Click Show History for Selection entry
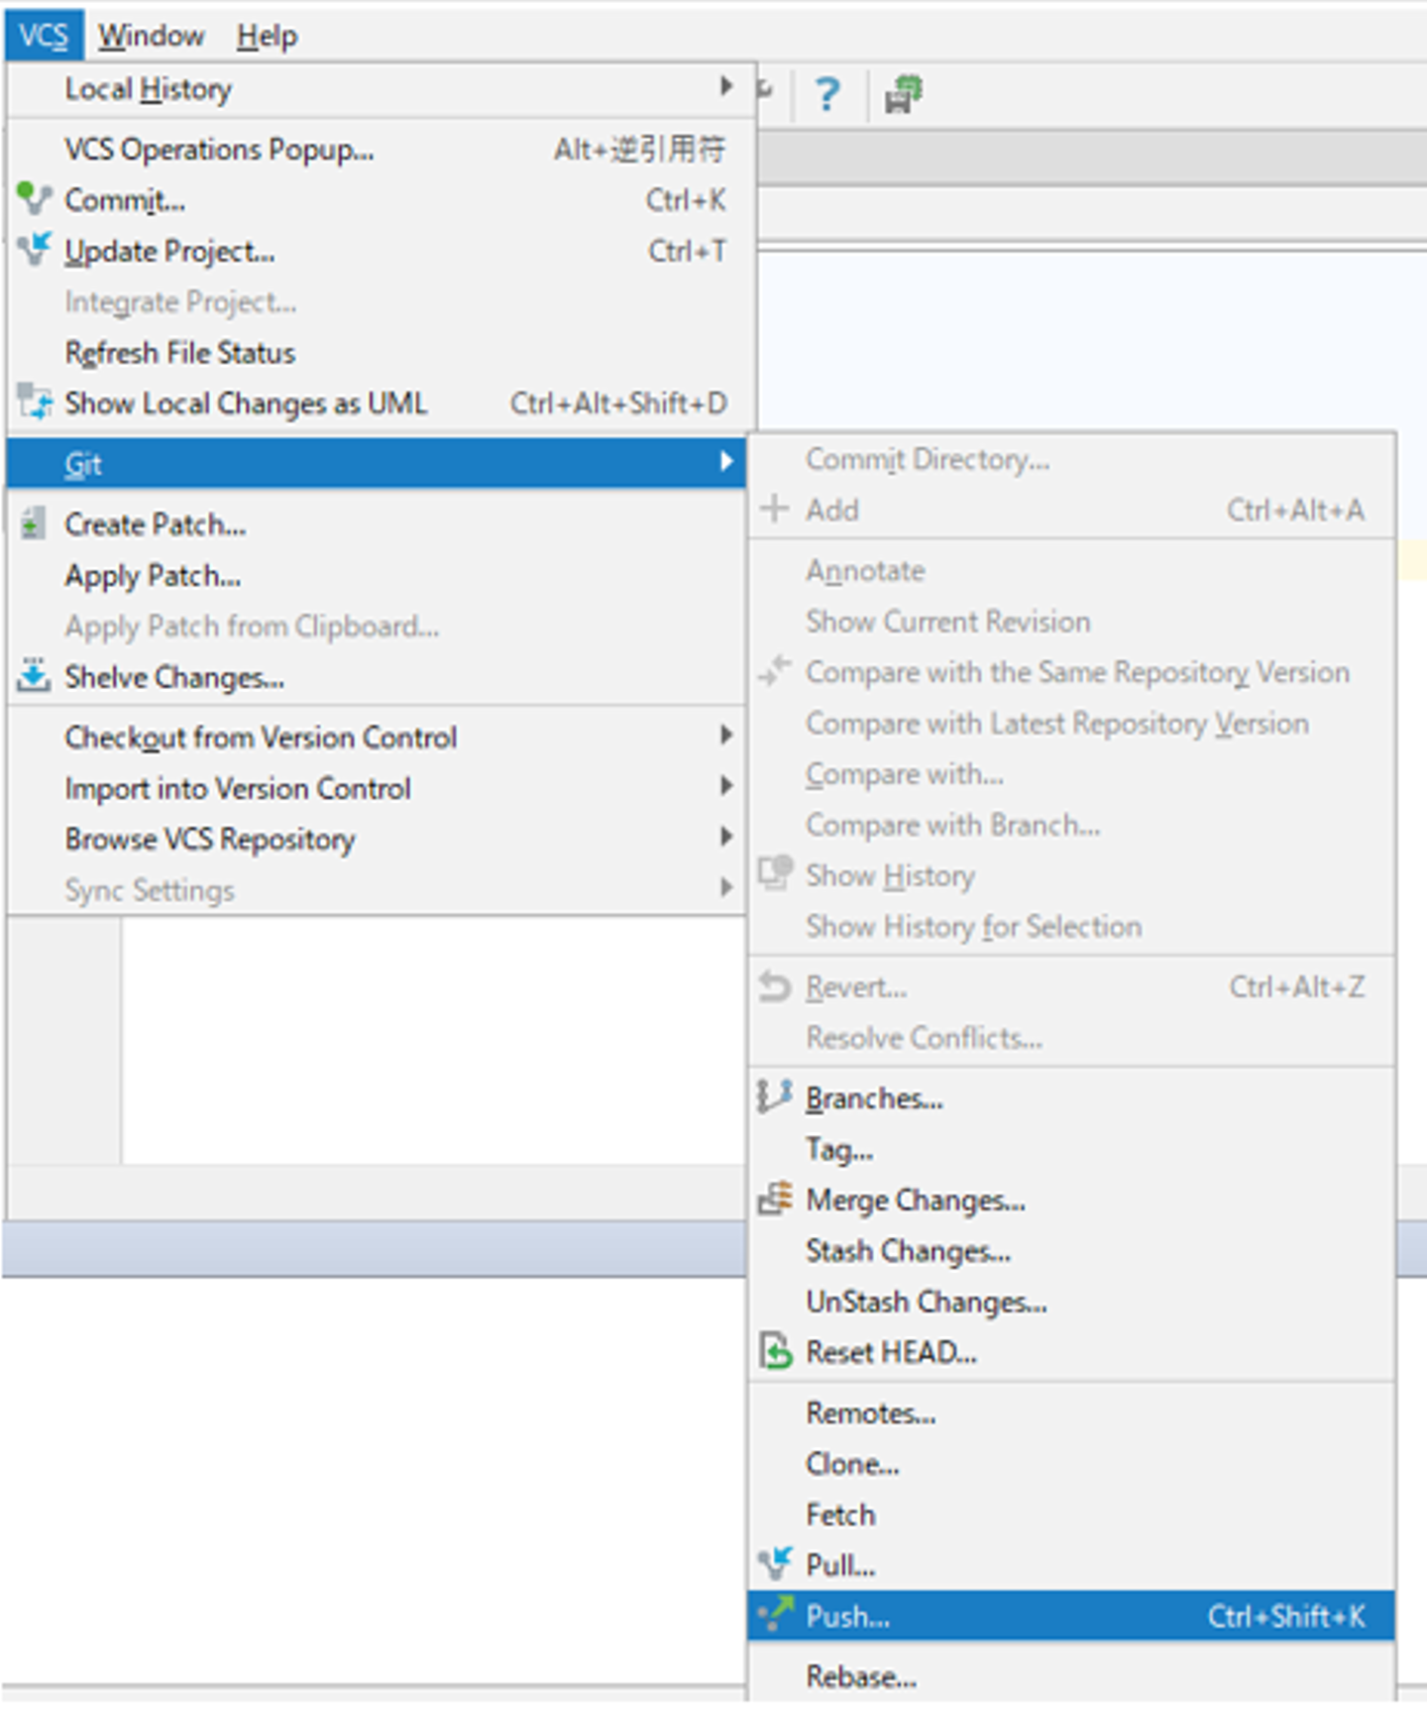The image size is (1427, 1715). 1072,926
